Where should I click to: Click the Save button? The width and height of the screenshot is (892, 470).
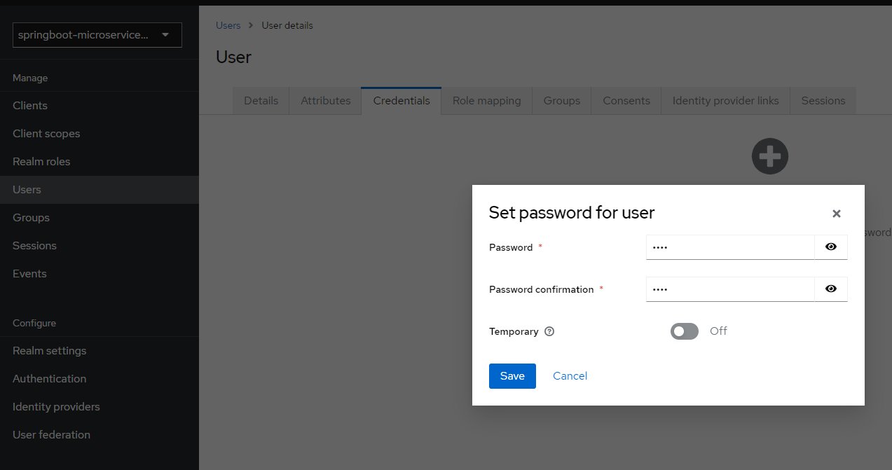click(x=512, y=376)
